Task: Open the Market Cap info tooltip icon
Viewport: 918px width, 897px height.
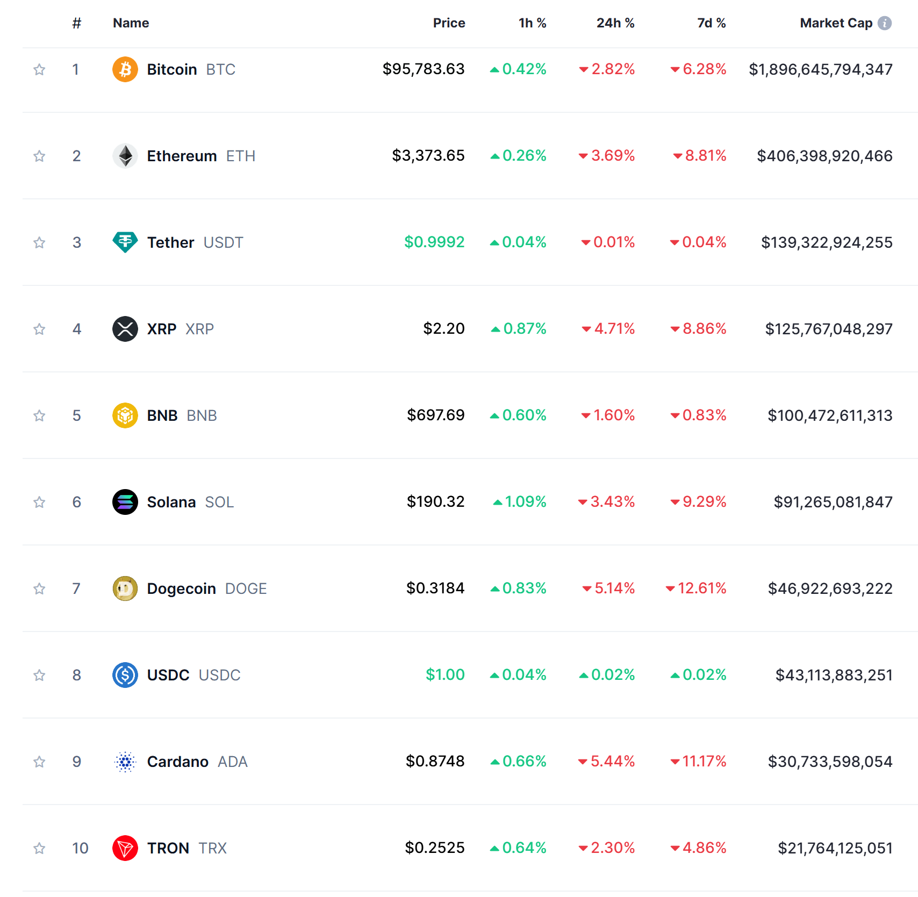Action: coord(884,23)
